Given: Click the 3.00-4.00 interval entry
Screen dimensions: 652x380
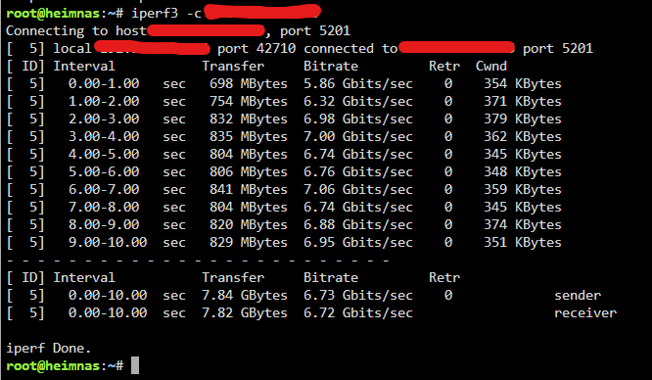Looking at the screenshot, I should (x=104, y=136).
